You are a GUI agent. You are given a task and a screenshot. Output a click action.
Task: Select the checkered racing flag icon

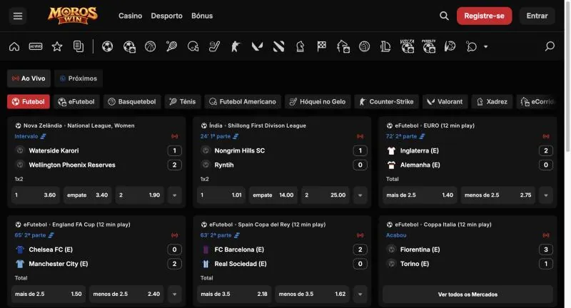click(322, 46)
